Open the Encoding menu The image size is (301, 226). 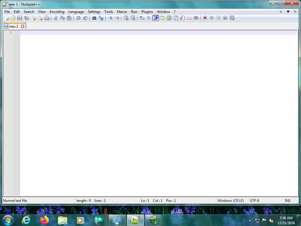[57, 12]
